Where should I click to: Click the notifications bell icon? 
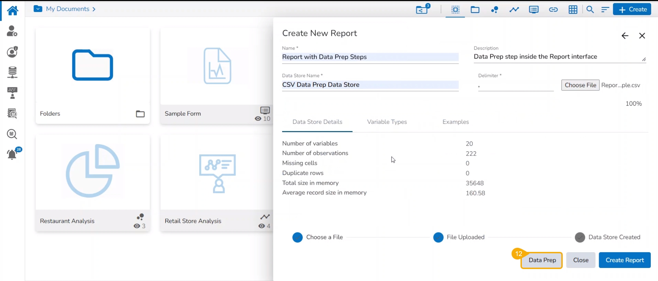12,154
